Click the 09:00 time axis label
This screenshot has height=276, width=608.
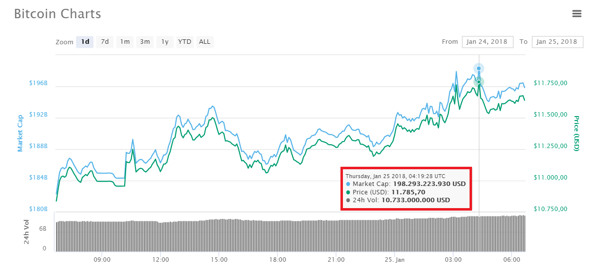[x=102, y=259]
